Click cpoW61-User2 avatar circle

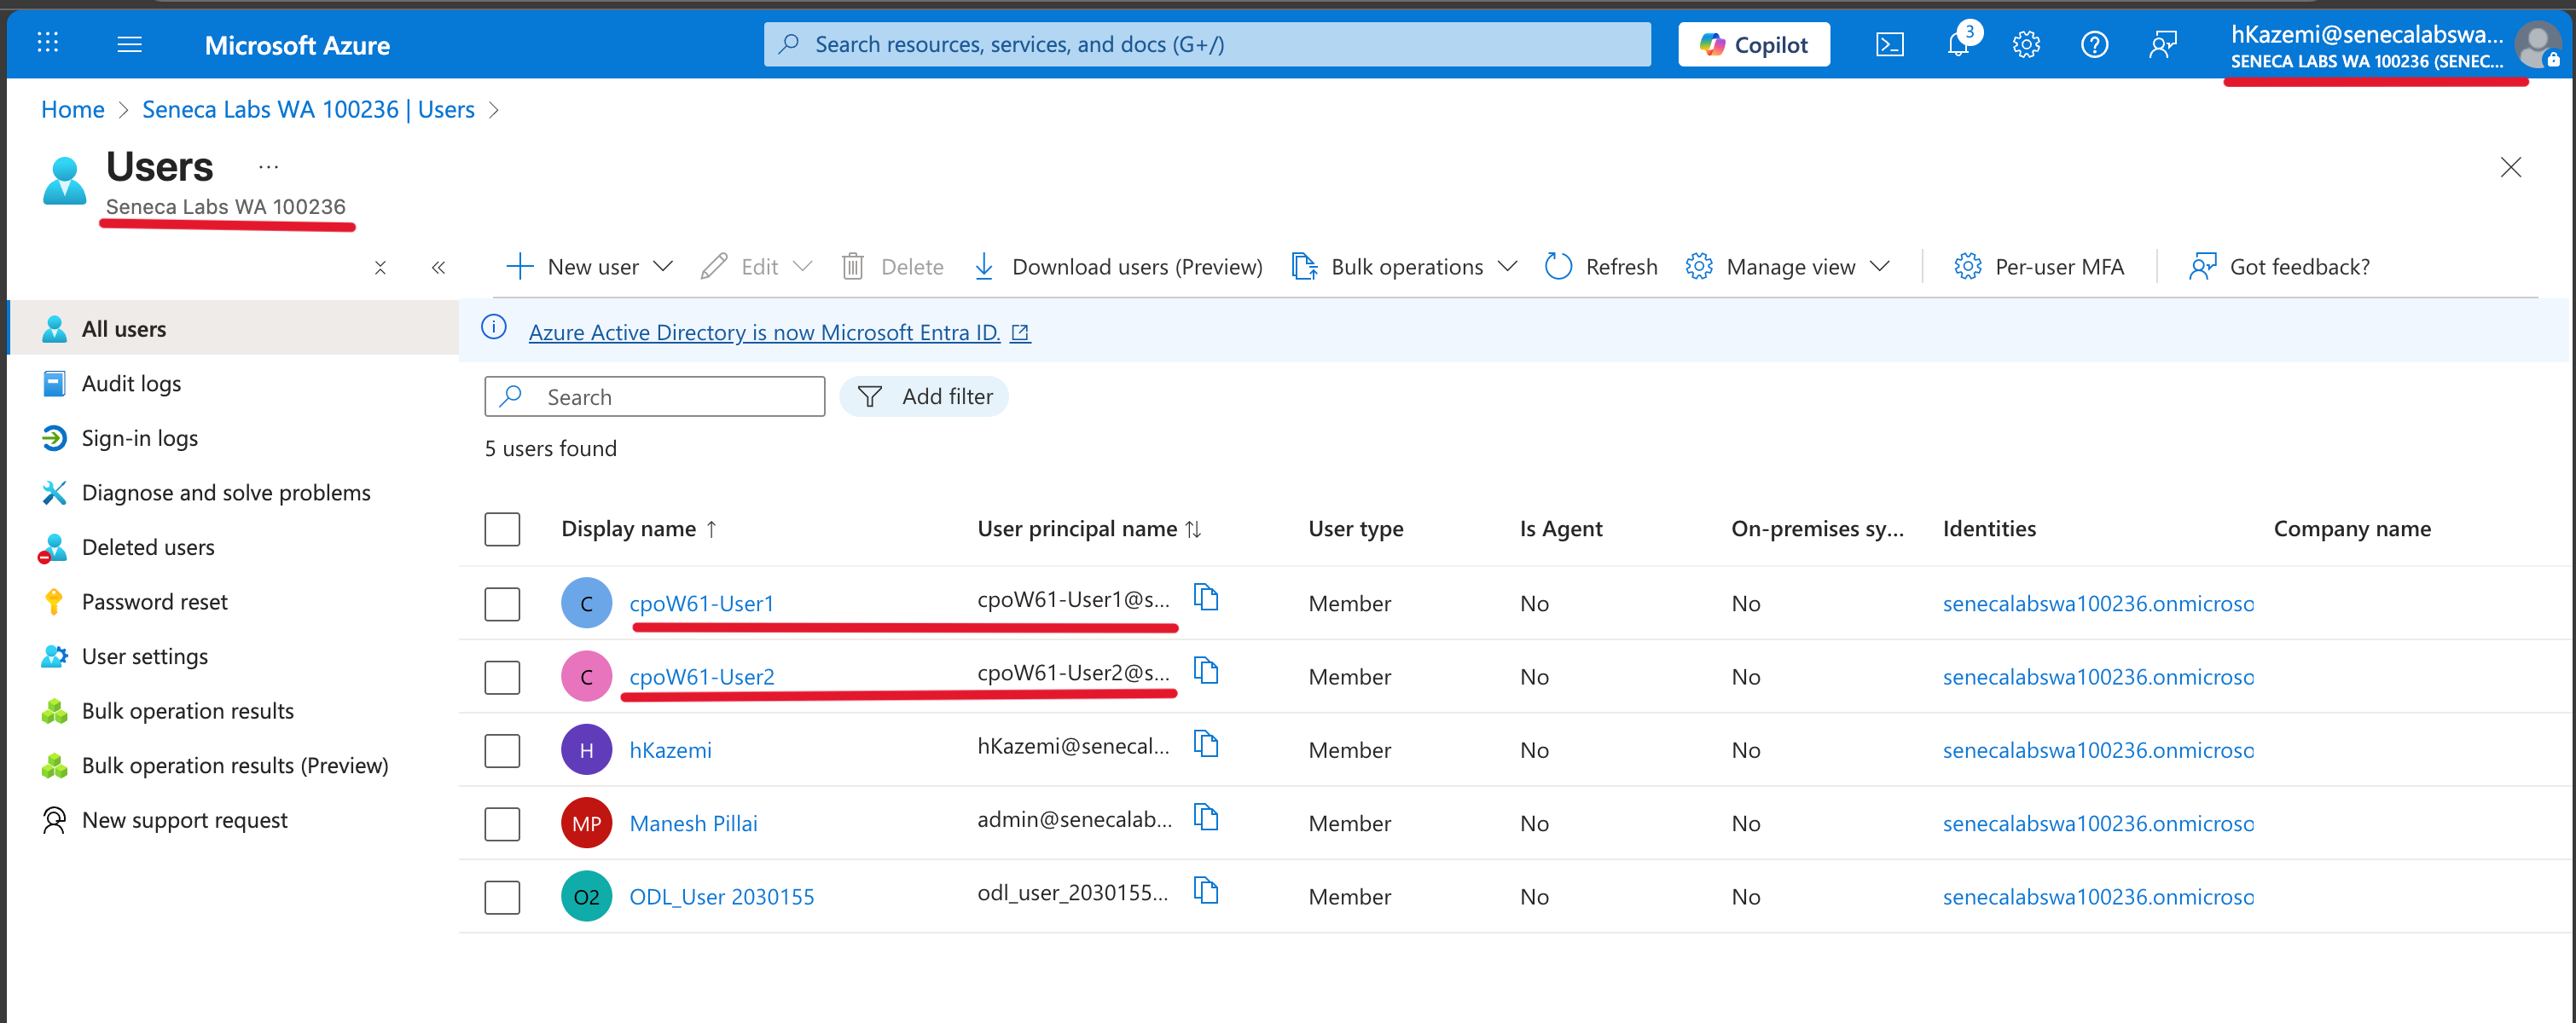586,676
